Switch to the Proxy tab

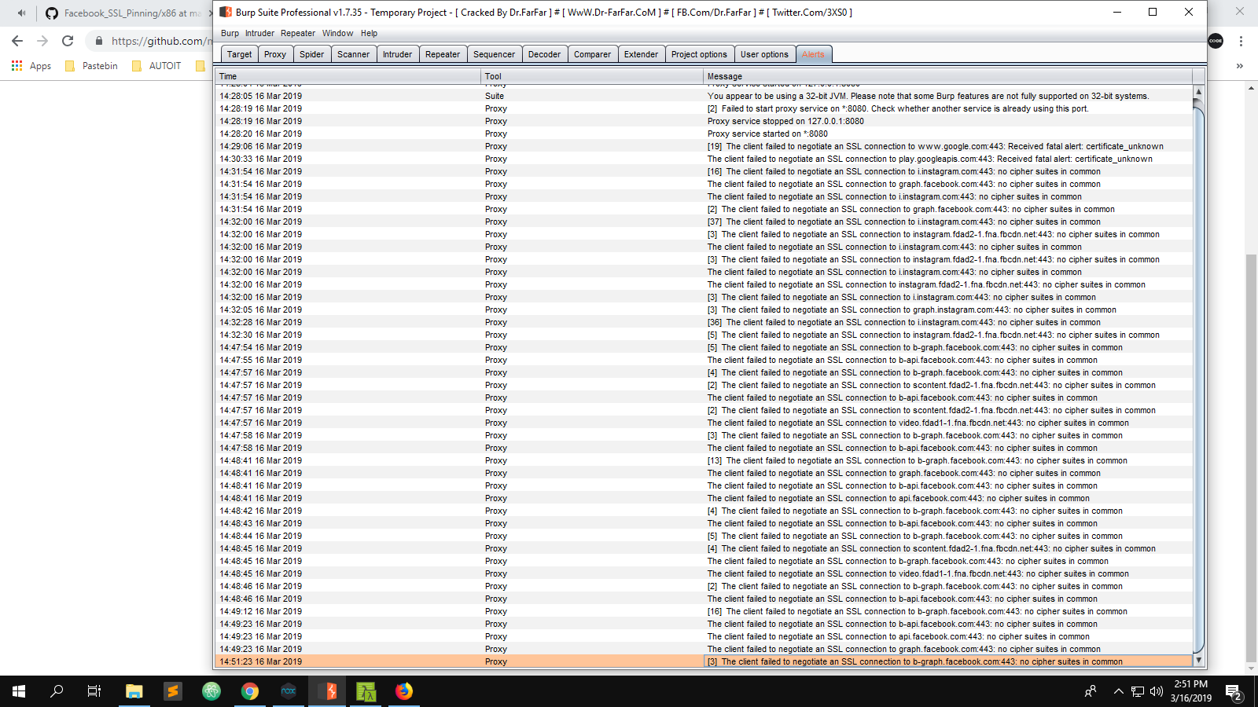point(275,54)
